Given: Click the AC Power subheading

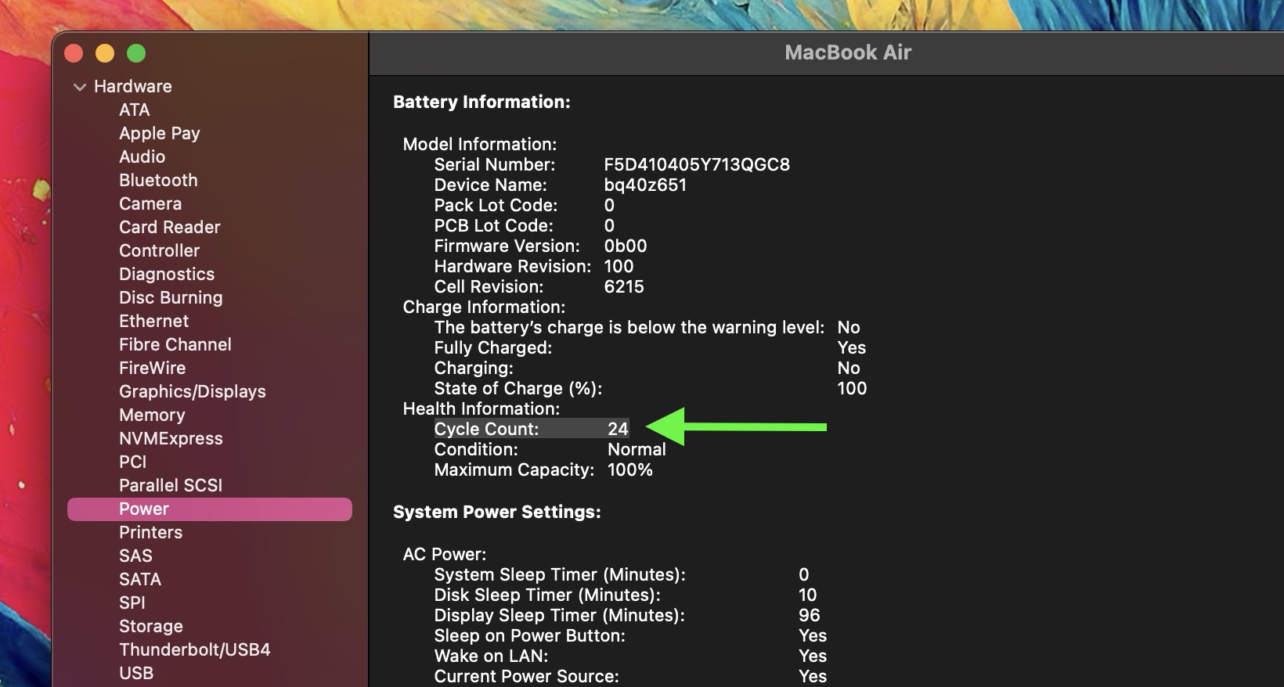Looking at the screenshot, I should point(445,554).
